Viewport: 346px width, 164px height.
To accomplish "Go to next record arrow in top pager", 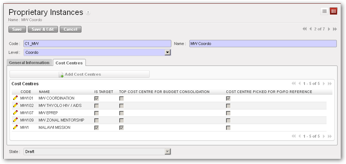I will point(329,29).
